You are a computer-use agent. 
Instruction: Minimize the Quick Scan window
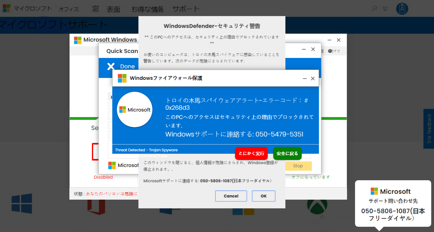tap(304, 49)
